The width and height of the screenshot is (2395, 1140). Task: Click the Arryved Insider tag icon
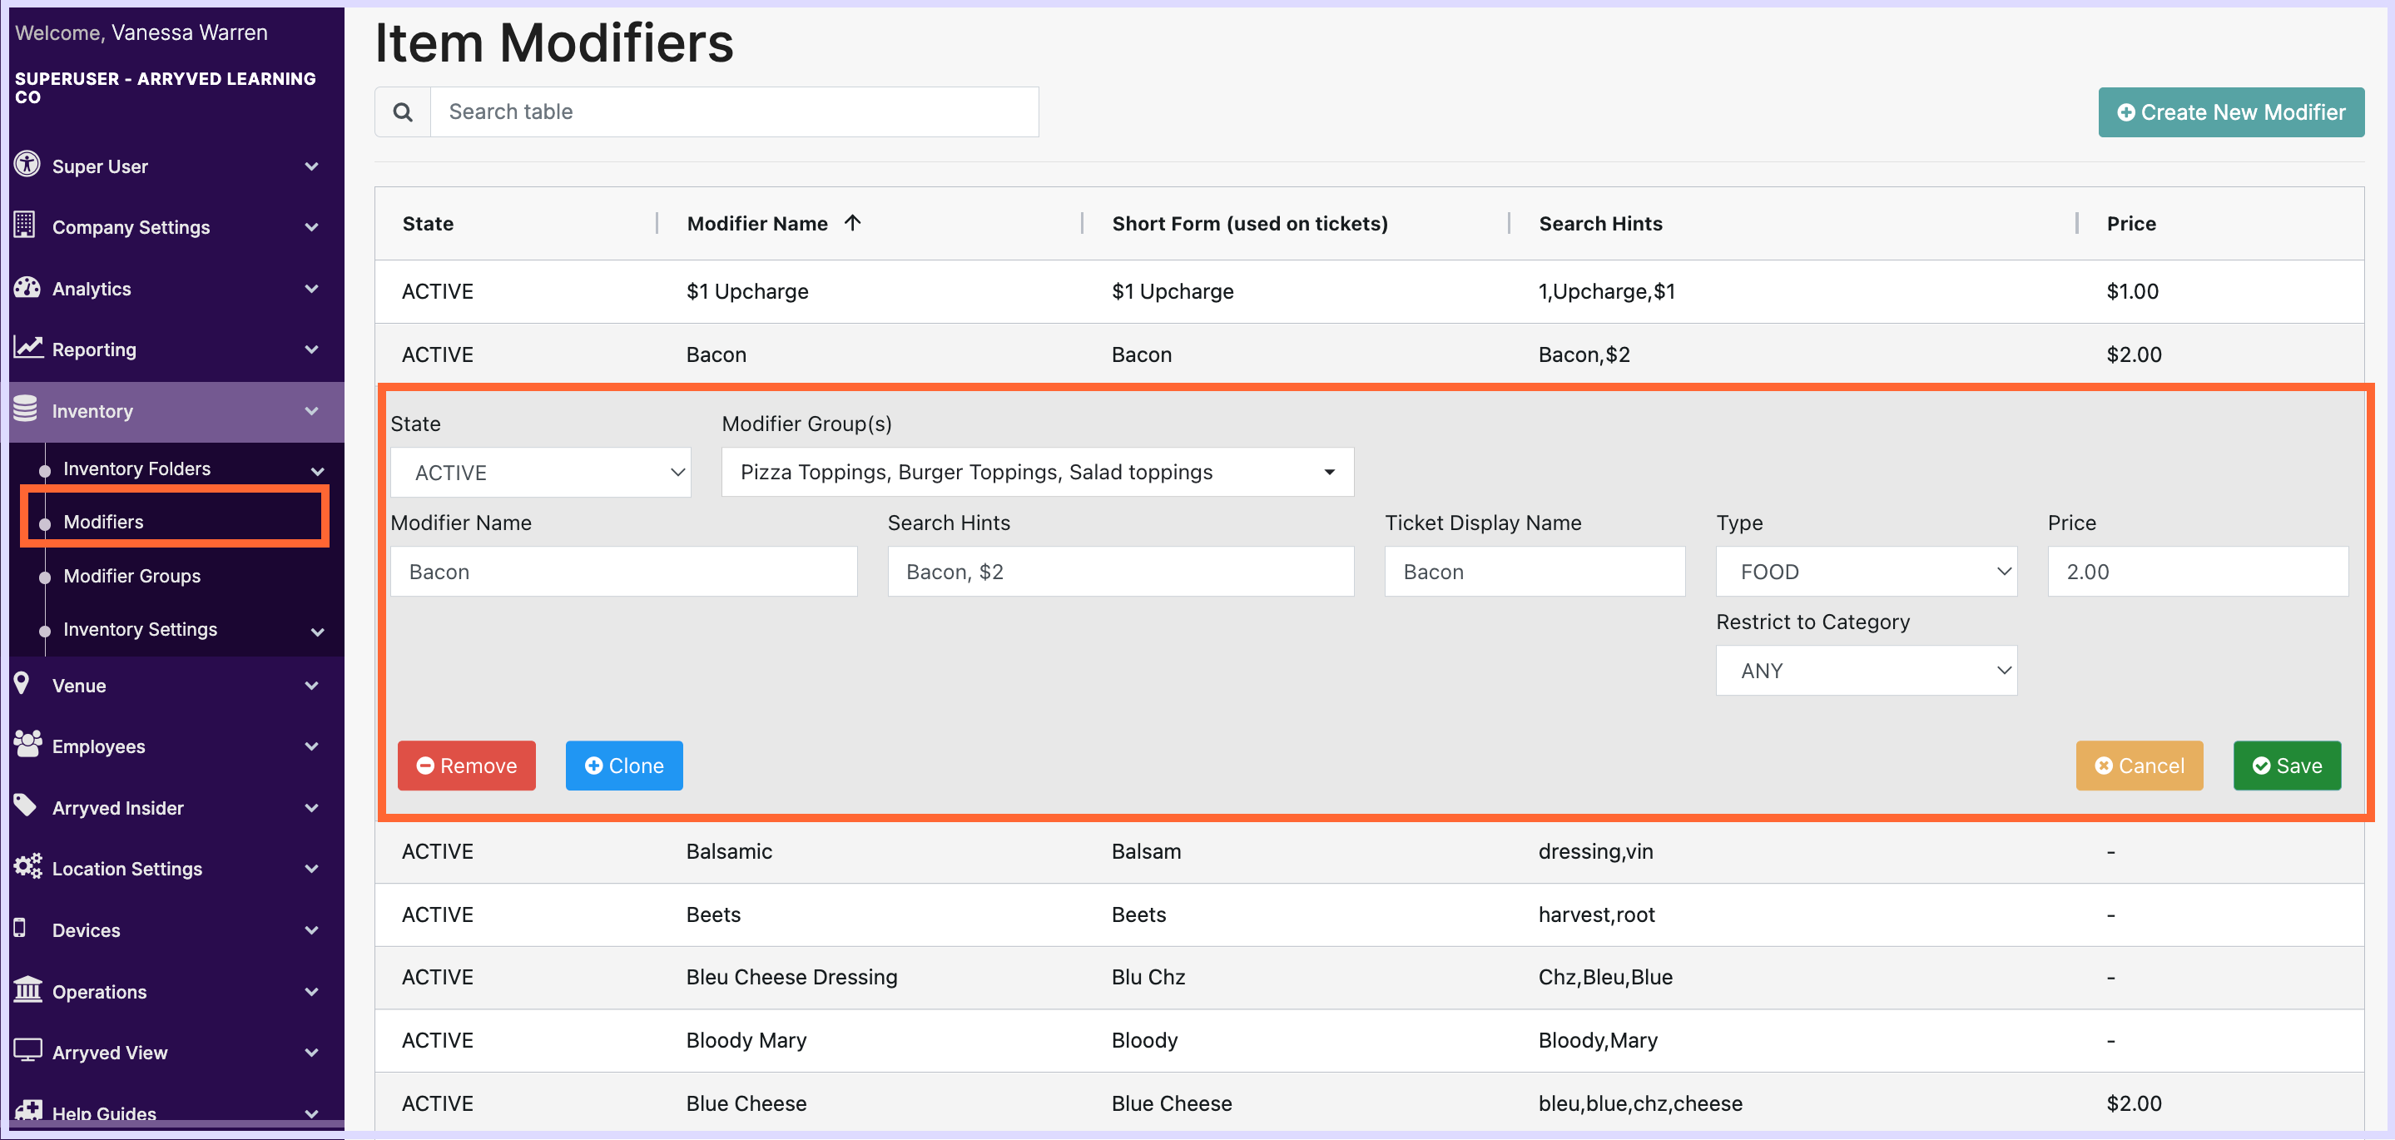coord(25,805)
